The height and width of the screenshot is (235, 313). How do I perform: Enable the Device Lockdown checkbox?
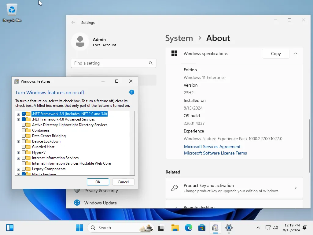click(x=24, y=141)
